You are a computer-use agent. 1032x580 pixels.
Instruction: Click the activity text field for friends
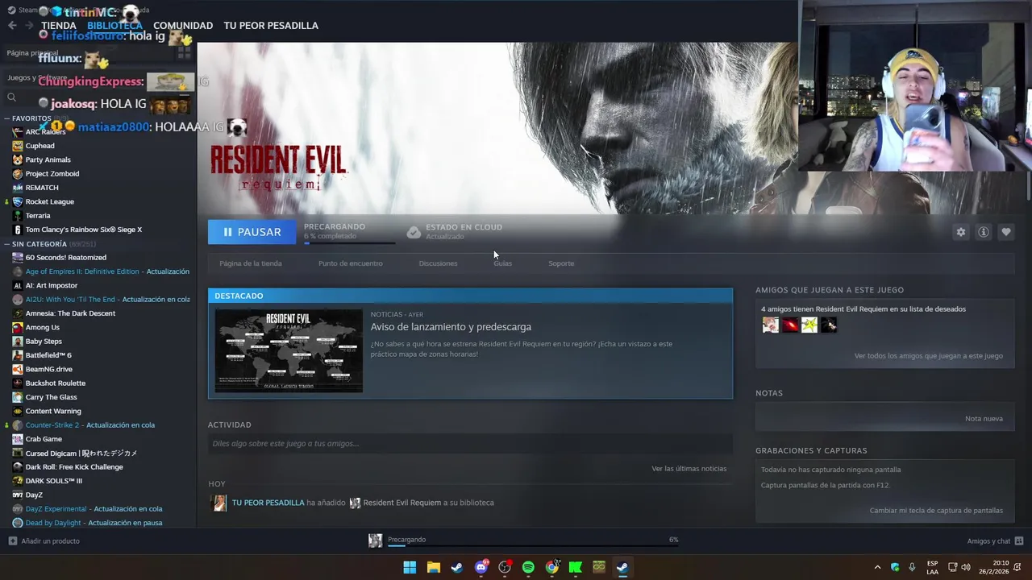coord(470,443)
